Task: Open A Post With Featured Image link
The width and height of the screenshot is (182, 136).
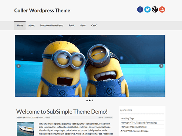Action: pyautogui.click(x=134, y=131)
